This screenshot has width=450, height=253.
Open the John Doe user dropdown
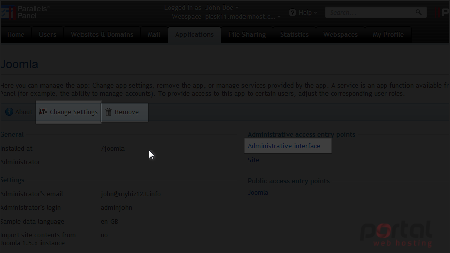tap(222, 8)
